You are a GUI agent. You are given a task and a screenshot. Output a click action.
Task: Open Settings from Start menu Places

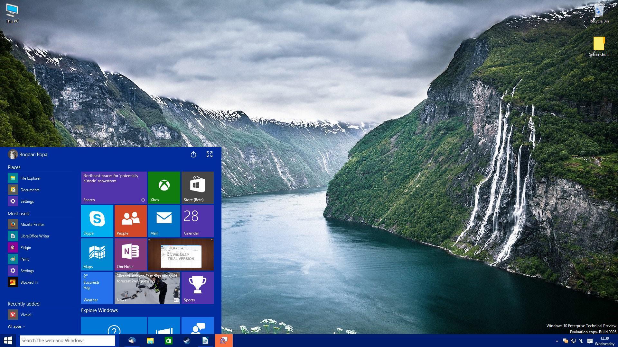coord(27,201)
